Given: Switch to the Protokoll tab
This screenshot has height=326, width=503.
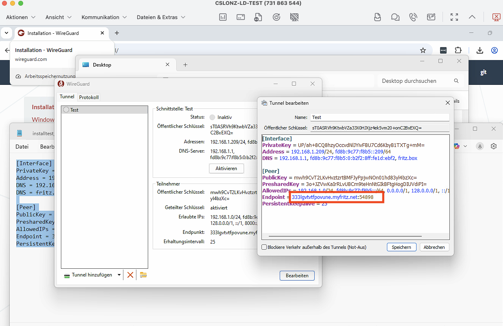Looking at the screenshot, I should tap(89, 97).
